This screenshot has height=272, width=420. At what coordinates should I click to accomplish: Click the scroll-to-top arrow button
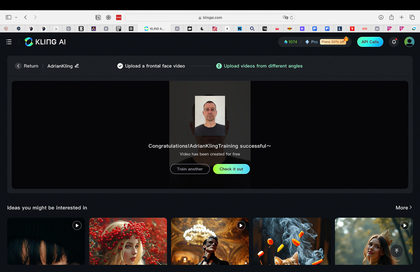coord(396,251)
